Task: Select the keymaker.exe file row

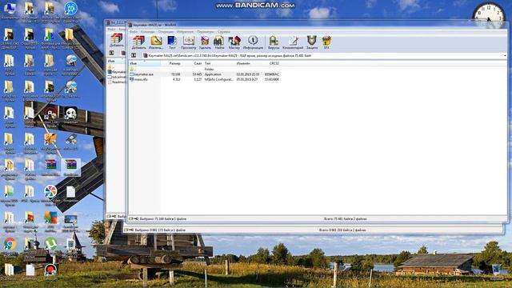Action: pos(205,74)
